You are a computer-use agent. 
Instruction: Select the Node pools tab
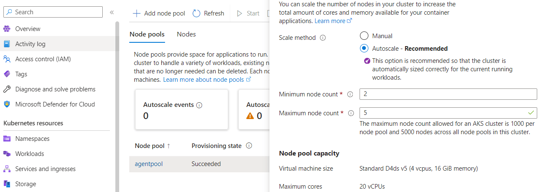click(x=147, y=34)
